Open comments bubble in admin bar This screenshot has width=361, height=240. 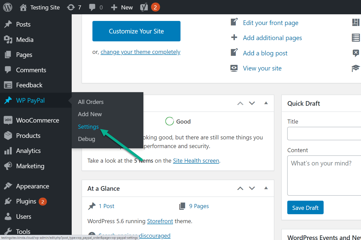coord(92,7)
